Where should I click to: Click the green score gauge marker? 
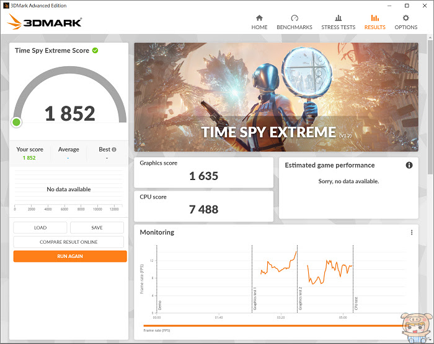point(16,122)
